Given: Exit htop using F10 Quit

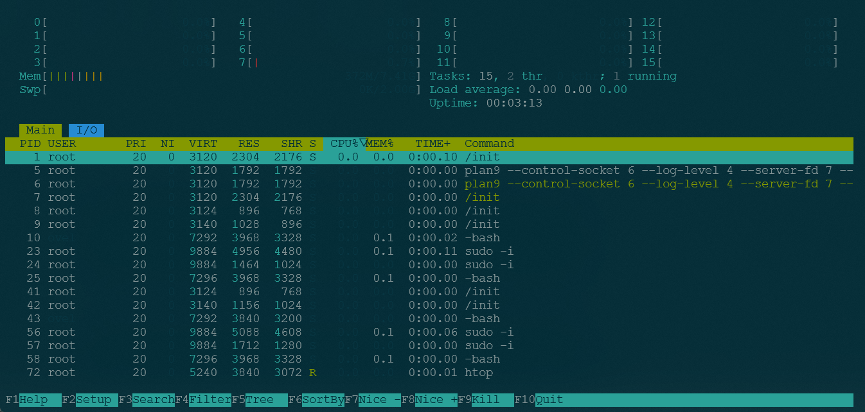Looking at the screenshot, I should click(549, 400).
